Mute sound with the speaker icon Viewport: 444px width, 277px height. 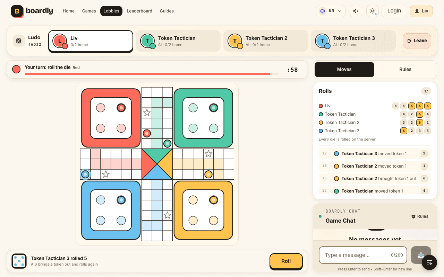point(356,11)
